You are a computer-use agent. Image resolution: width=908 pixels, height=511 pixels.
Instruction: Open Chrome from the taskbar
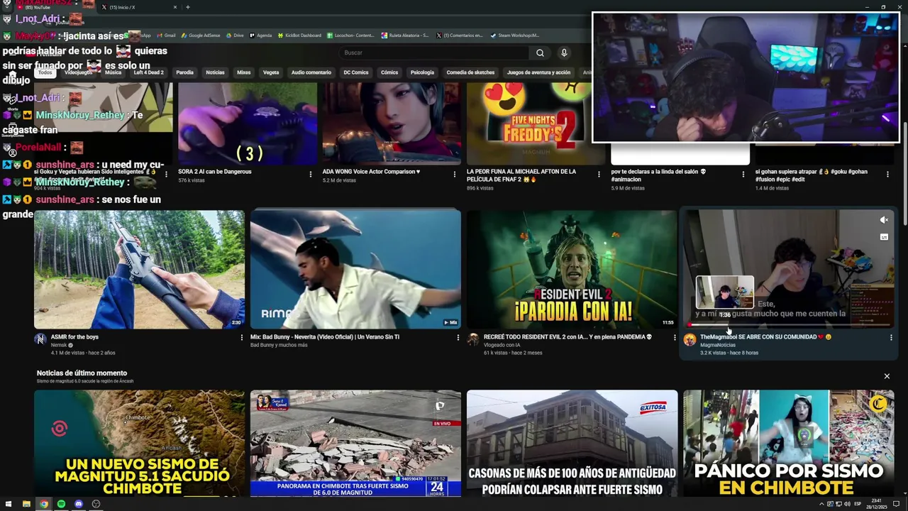(44, 504)
